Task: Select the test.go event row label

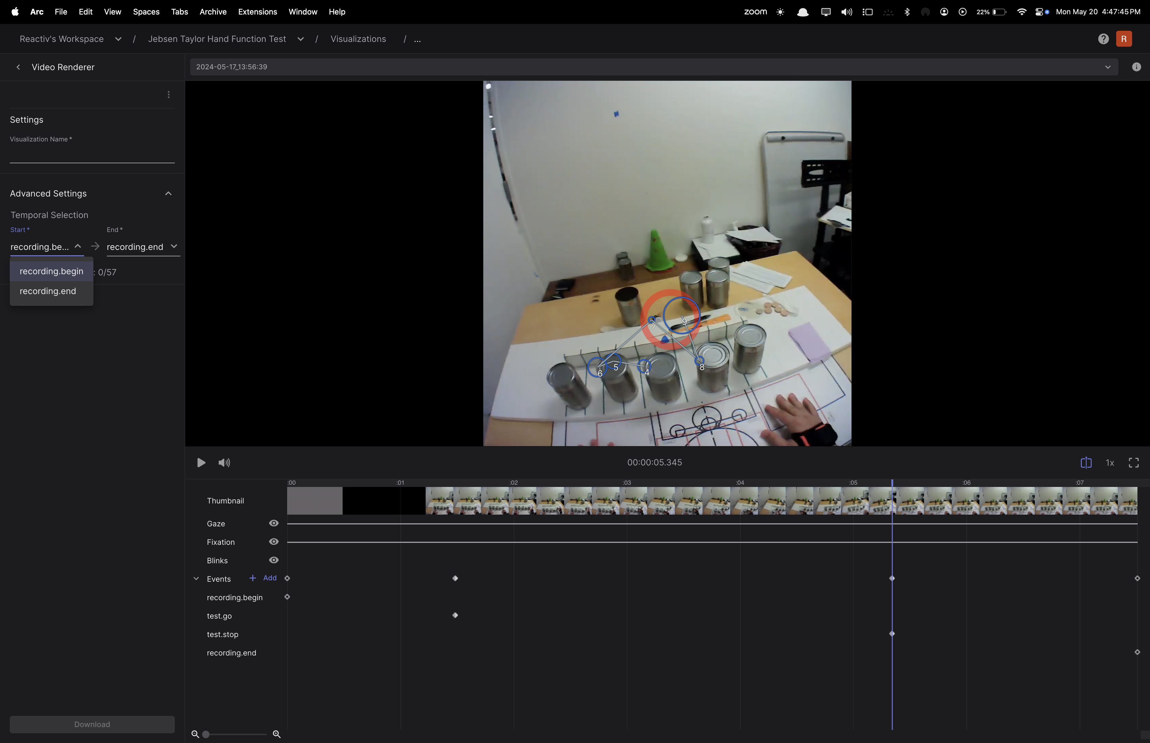Action: (x=219, y=616)
